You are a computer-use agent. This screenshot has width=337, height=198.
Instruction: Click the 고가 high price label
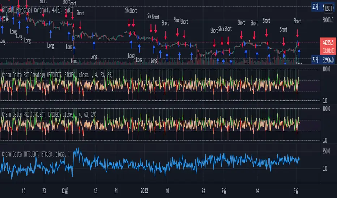point(316,6)
